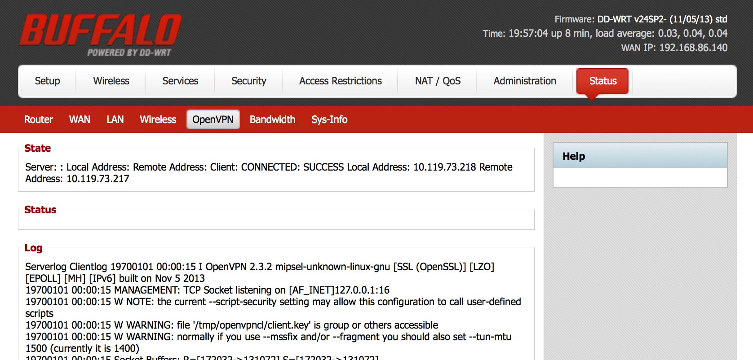Screen dimensions: 753x360
Task: Click the MANAGEMENT TCP Socket log line
Action: pos(207,290)
